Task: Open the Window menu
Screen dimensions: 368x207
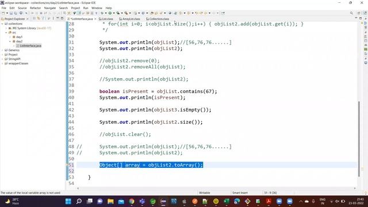Action: tap(97, 8)
